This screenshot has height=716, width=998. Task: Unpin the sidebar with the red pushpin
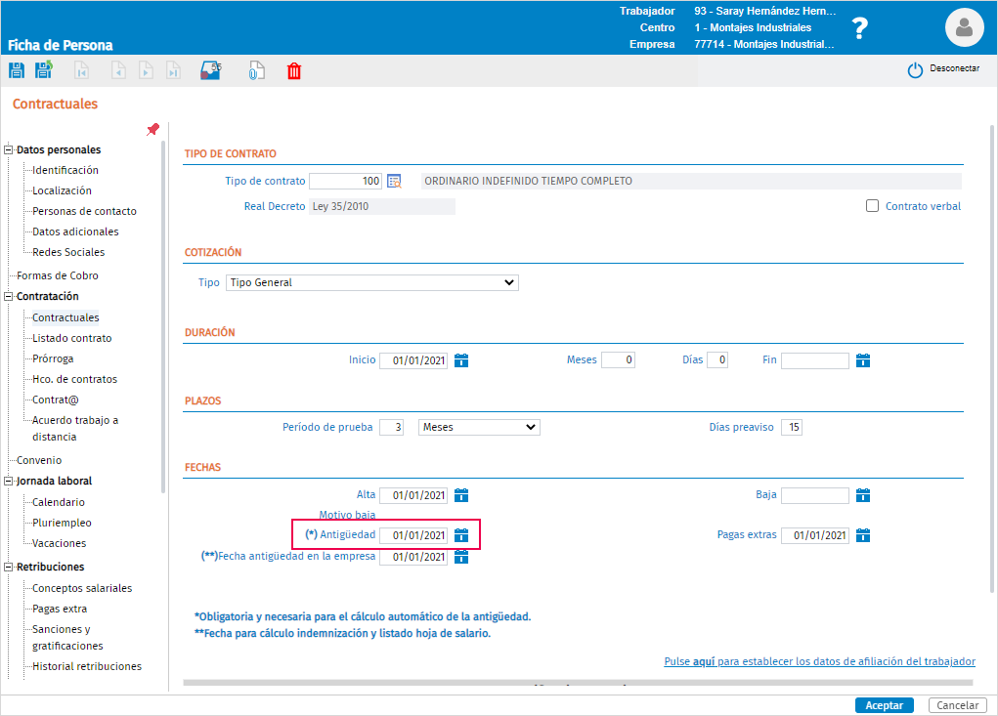[x=152, y=130]
